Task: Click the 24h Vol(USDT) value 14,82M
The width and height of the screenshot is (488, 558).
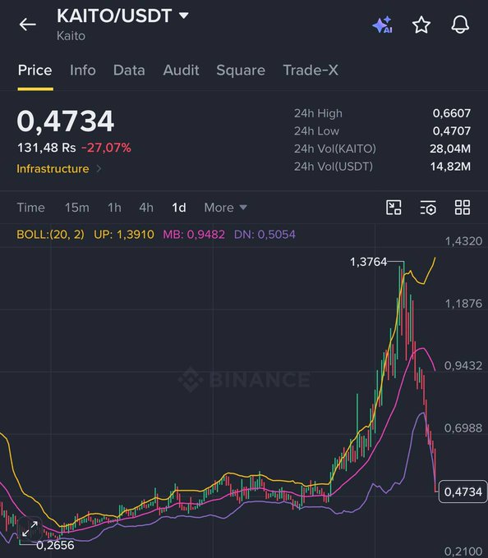Action: pyautogui.click(x=450, y=167)
